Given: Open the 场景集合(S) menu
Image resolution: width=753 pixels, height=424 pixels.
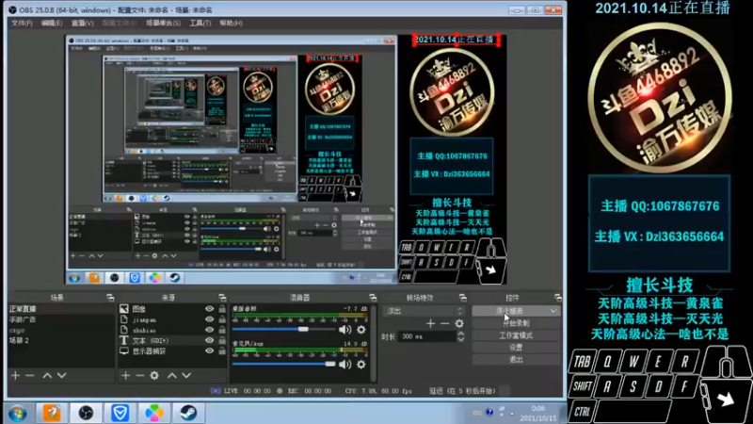Looking at the screenshot, I should (x=163, y=23).
